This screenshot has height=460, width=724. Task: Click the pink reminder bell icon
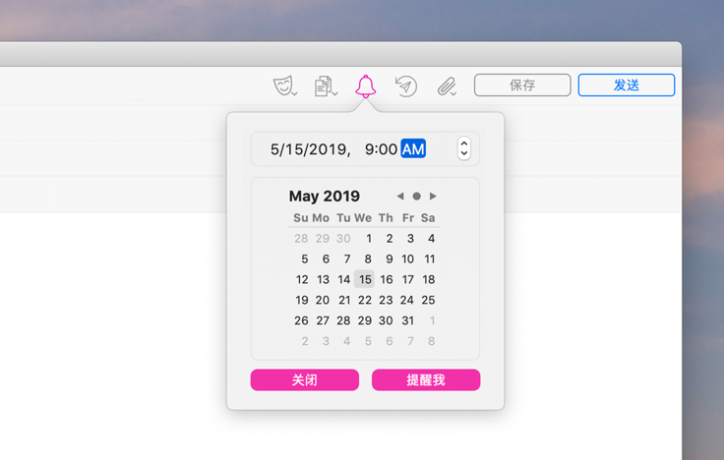[365, 86]
